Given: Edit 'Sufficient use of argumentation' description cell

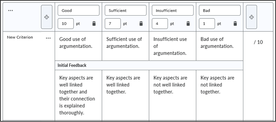Looking at the screenshot, I should pyautogui.click(x=125, y=46).
